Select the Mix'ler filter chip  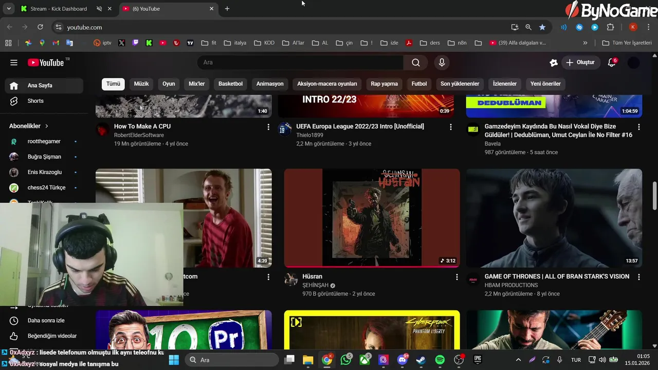click(x=197, y=84)
